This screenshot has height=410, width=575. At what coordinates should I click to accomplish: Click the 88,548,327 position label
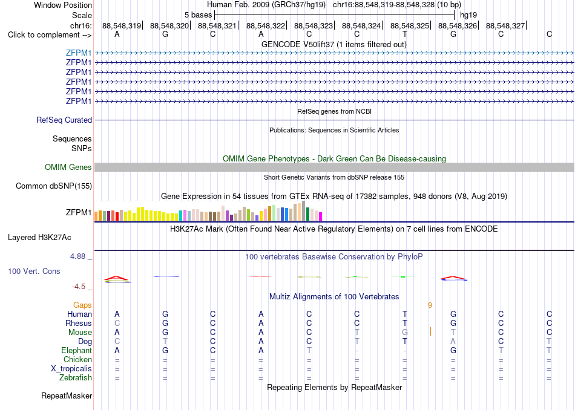(x=505, y=25)
